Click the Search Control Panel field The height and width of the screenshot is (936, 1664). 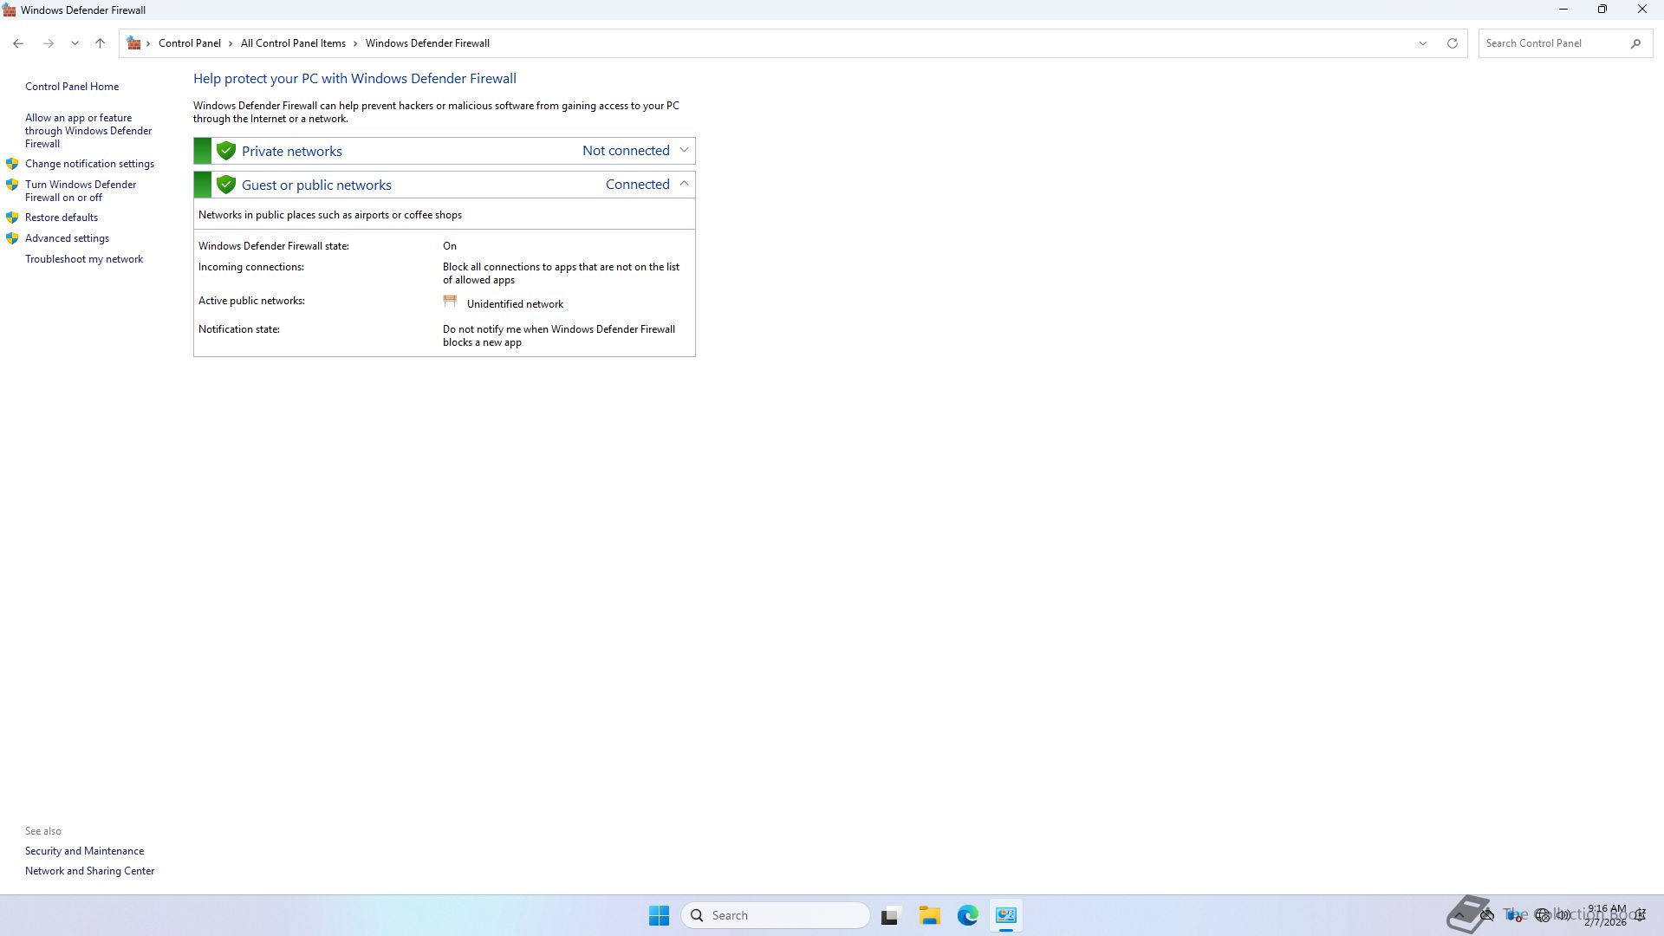[1551, 43]
